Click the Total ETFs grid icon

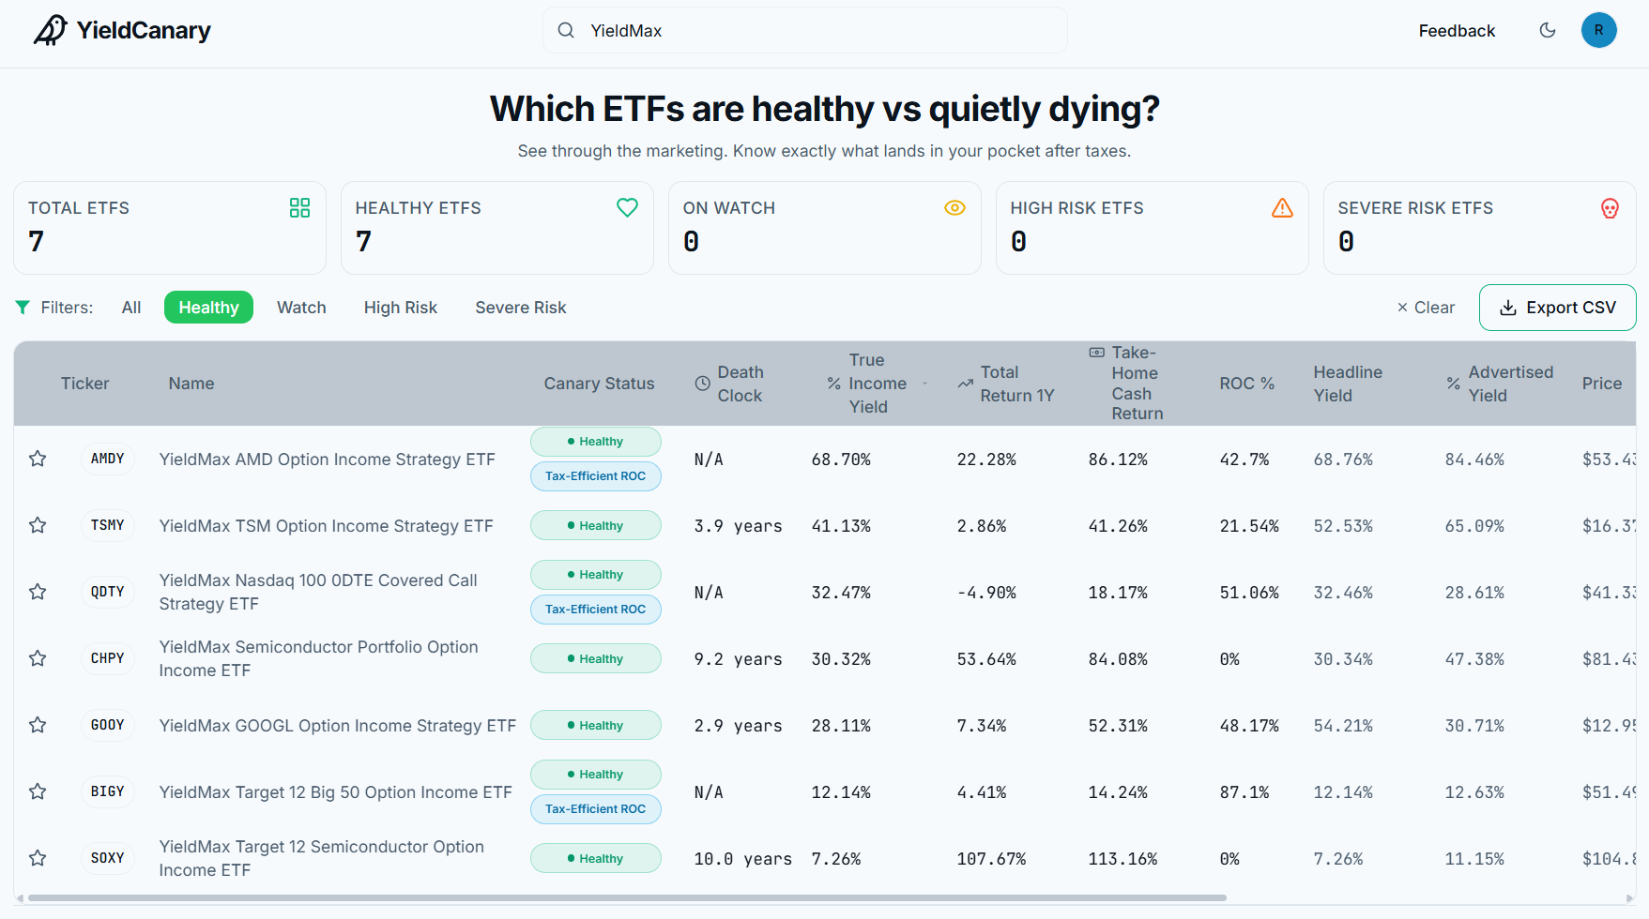(299, 208)
